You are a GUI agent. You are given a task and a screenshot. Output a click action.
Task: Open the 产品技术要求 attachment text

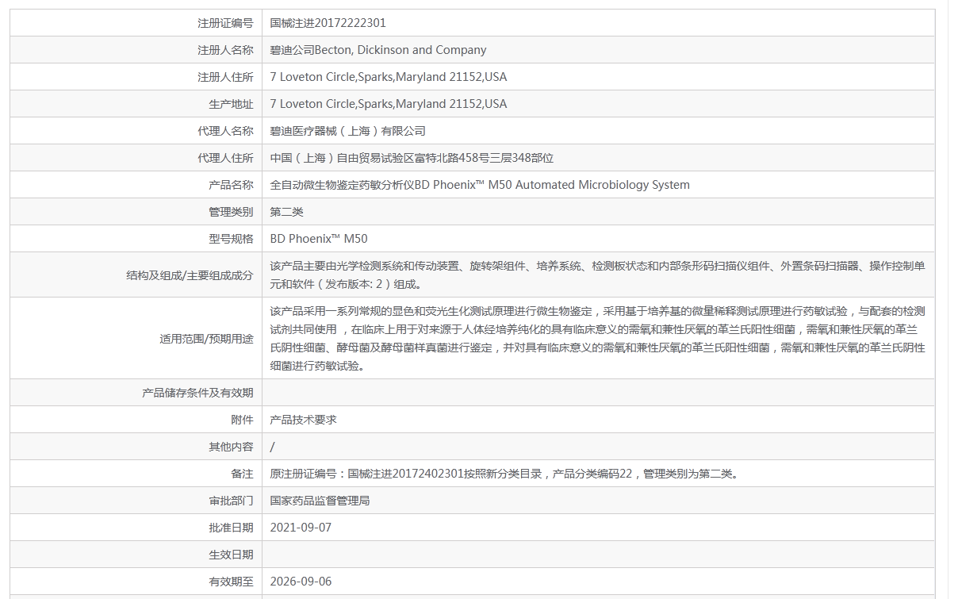coord(304,420)
